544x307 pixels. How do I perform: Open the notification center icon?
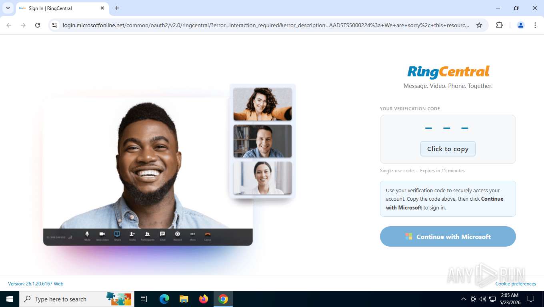[531, 299]
